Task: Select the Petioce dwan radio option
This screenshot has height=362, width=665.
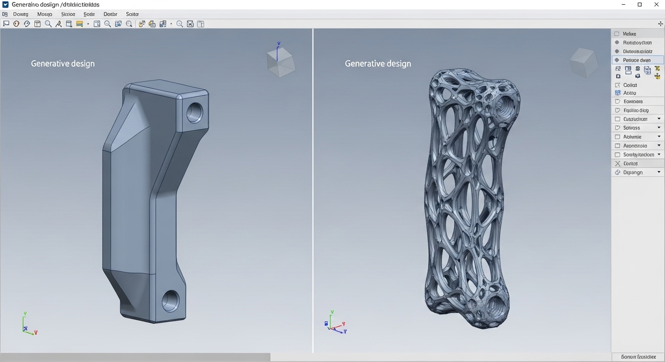Action: click(617, 60)
